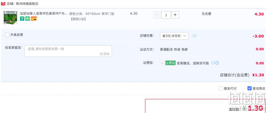Screen dimensions: 268x113
Task: Enable the 开具发票 invoice checkbox
Action: click(x=7, y=35)
